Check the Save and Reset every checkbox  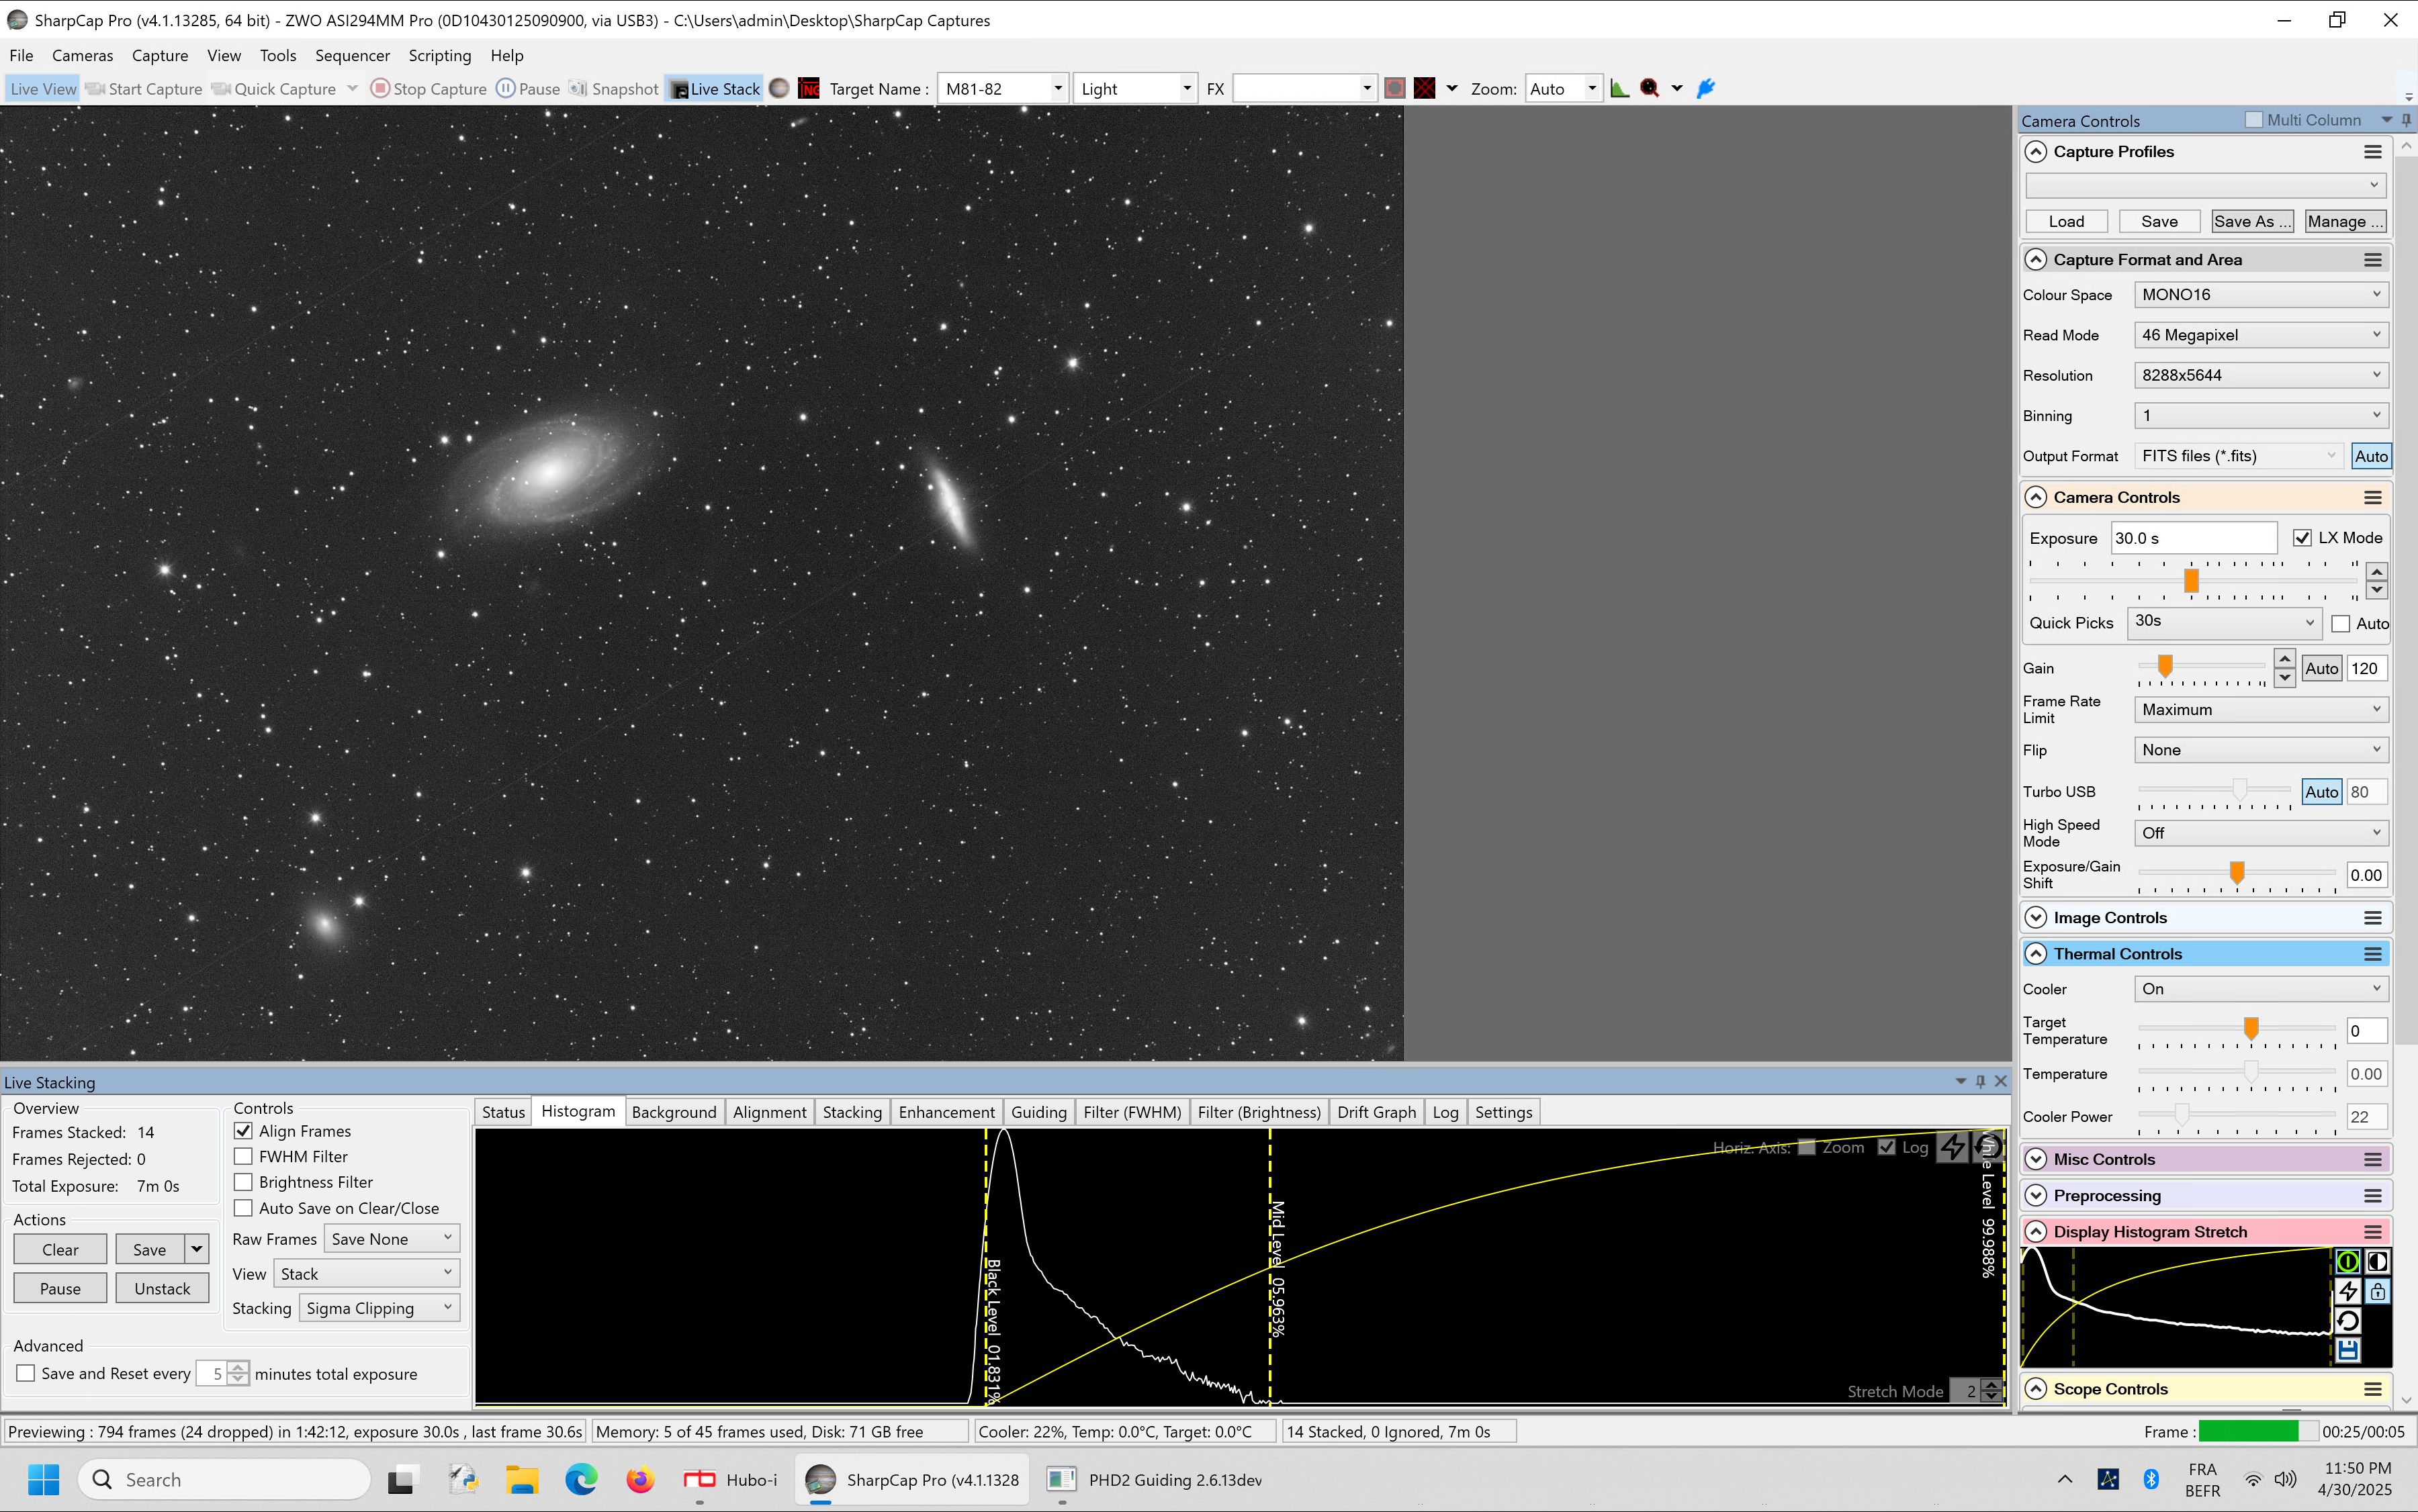click(26, 1374)
